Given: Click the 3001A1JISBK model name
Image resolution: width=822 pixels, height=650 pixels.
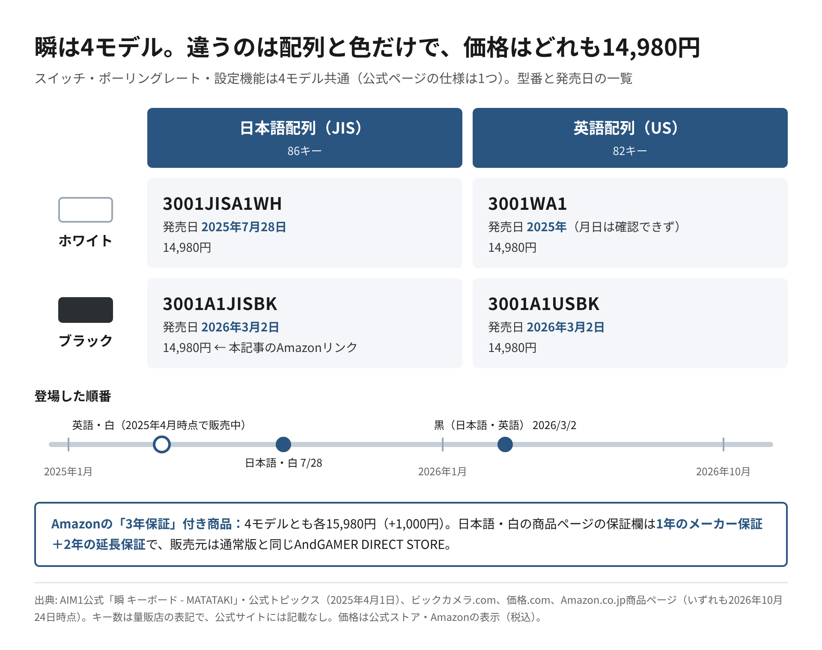Looking at the screenshot, I should (220, 304).
